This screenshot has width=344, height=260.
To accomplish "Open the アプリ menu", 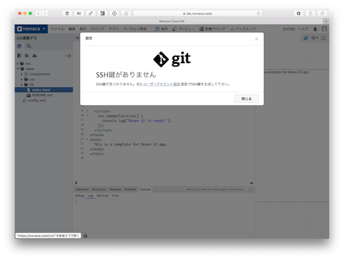I will coord(114,29).
